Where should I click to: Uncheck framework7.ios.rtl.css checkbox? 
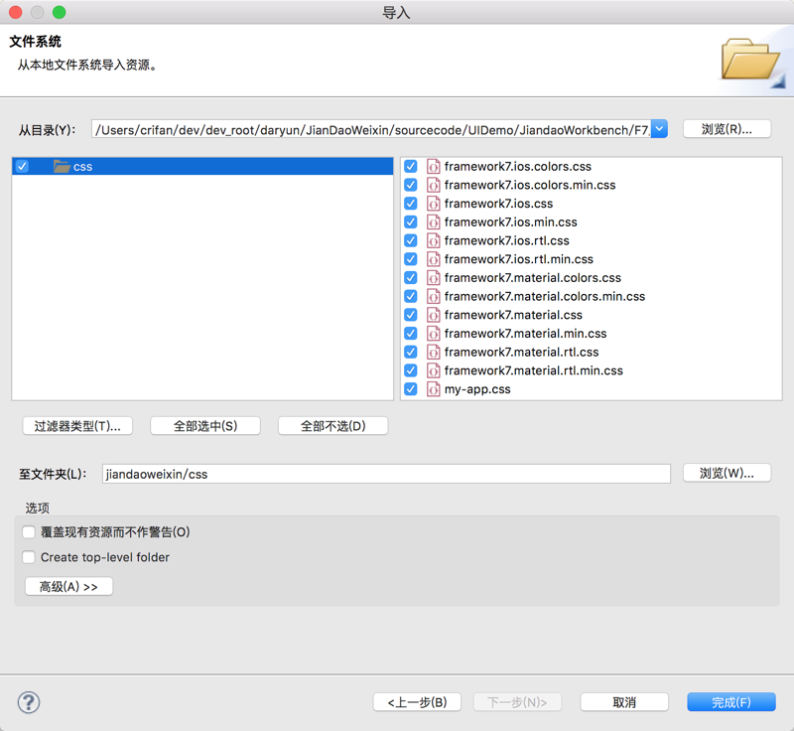[411, 240]
